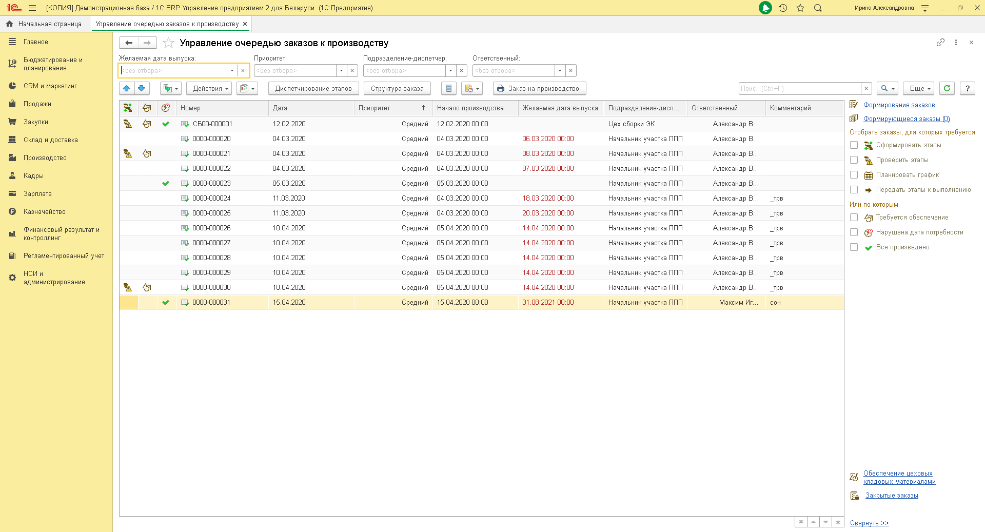Image resolution: width=985 pixels, height=532 pixels.
Task: Click the move order down arrow icon
Action: click(x=142, y=88)
